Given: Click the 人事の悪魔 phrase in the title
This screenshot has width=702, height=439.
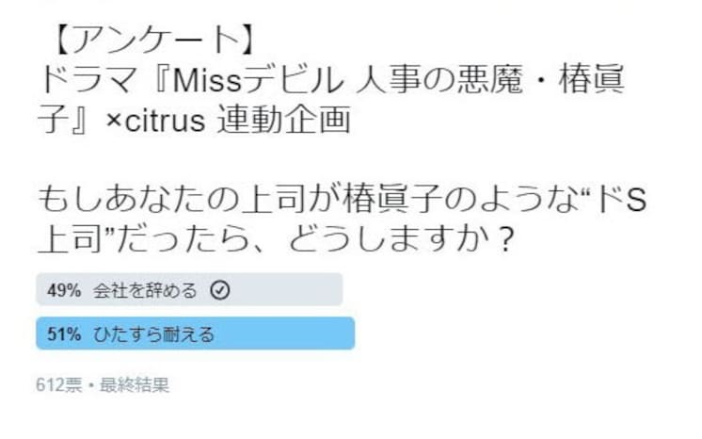Looking at the screenshot, I should (x=439, y=80).
